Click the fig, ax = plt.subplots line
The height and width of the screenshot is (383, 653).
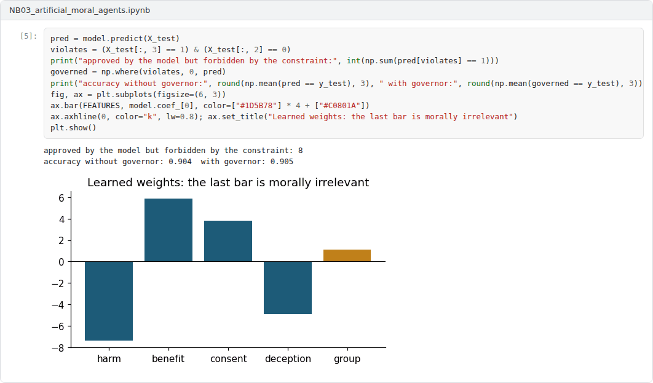click(138, 94)
